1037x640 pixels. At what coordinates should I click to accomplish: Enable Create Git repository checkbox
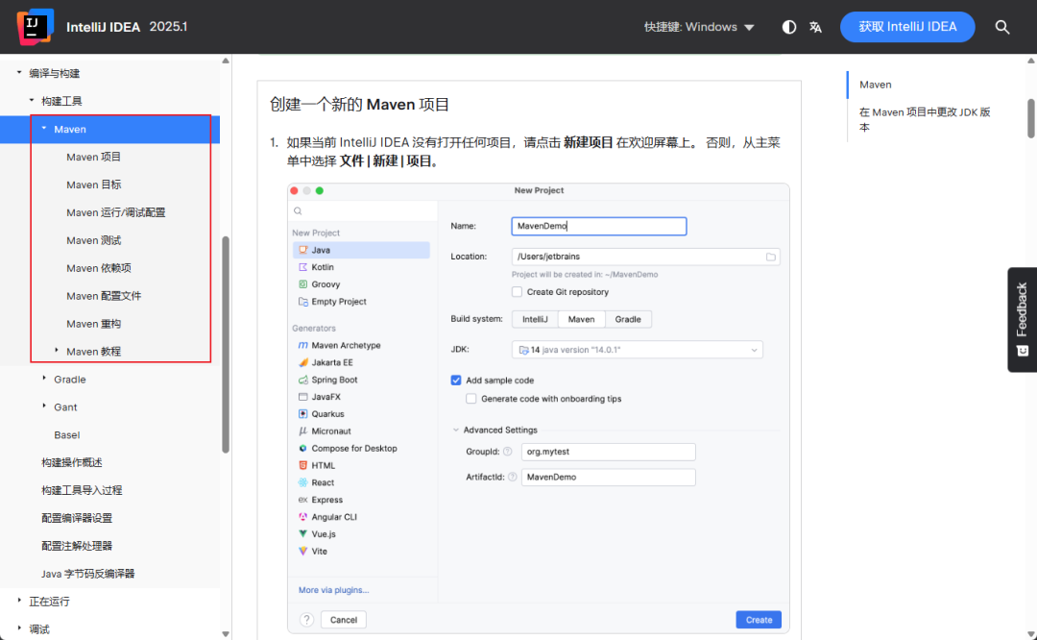tap(518, 292)
